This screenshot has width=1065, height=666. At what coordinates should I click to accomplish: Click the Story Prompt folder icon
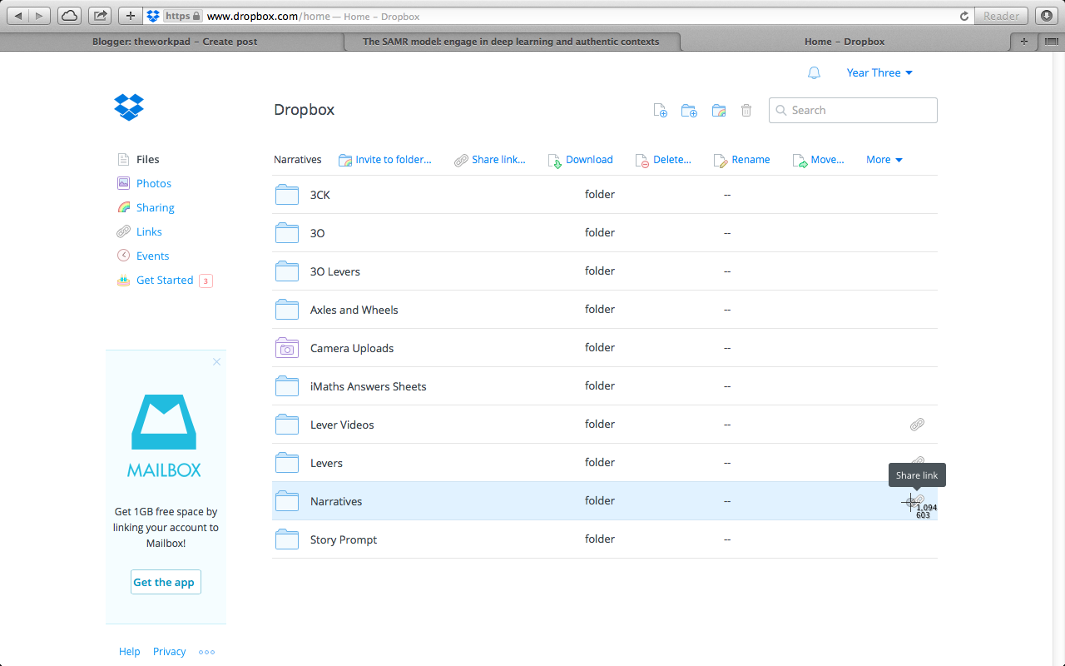tap(287, 539)
